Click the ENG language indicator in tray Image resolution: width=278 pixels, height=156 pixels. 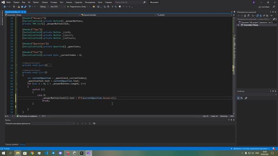[257, 153]
